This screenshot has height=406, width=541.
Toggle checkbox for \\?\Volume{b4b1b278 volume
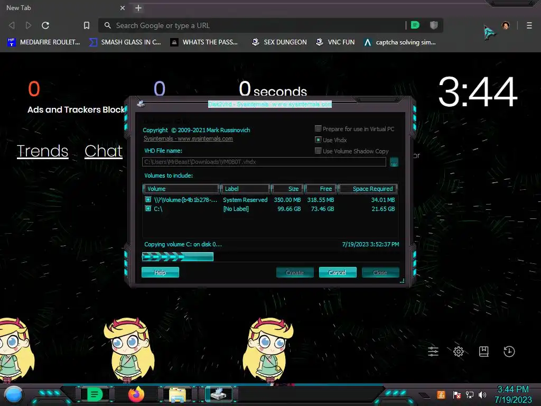tap(148, 199)
